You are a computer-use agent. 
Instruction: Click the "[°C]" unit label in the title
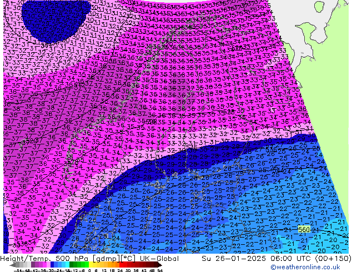(128, 259)
